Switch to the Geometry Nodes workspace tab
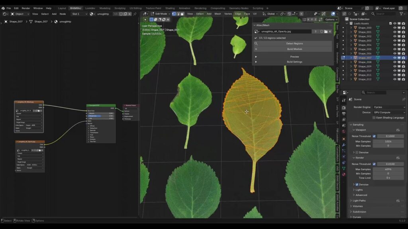This screenshot has width=408, height=229. tap(239, 8)
